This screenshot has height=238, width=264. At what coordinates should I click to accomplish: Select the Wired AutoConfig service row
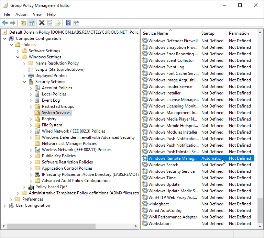click(x=198, y=211)
